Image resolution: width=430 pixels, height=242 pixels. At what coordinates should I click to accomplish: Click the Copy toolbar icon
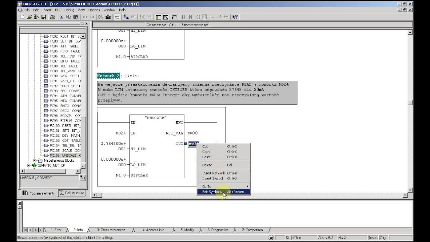(69, 17)
